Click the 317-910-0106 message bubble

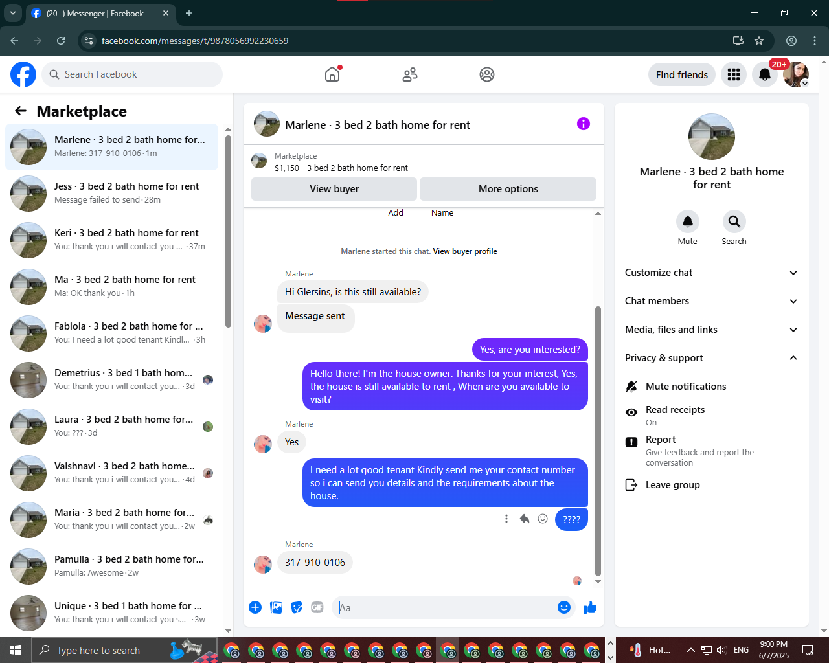[315, 562]
